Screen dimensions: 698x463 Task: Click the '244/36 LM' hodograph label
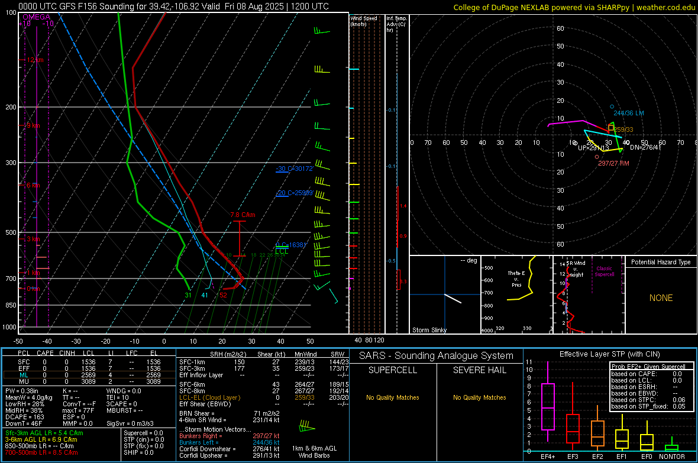click(x=629, y=113)
